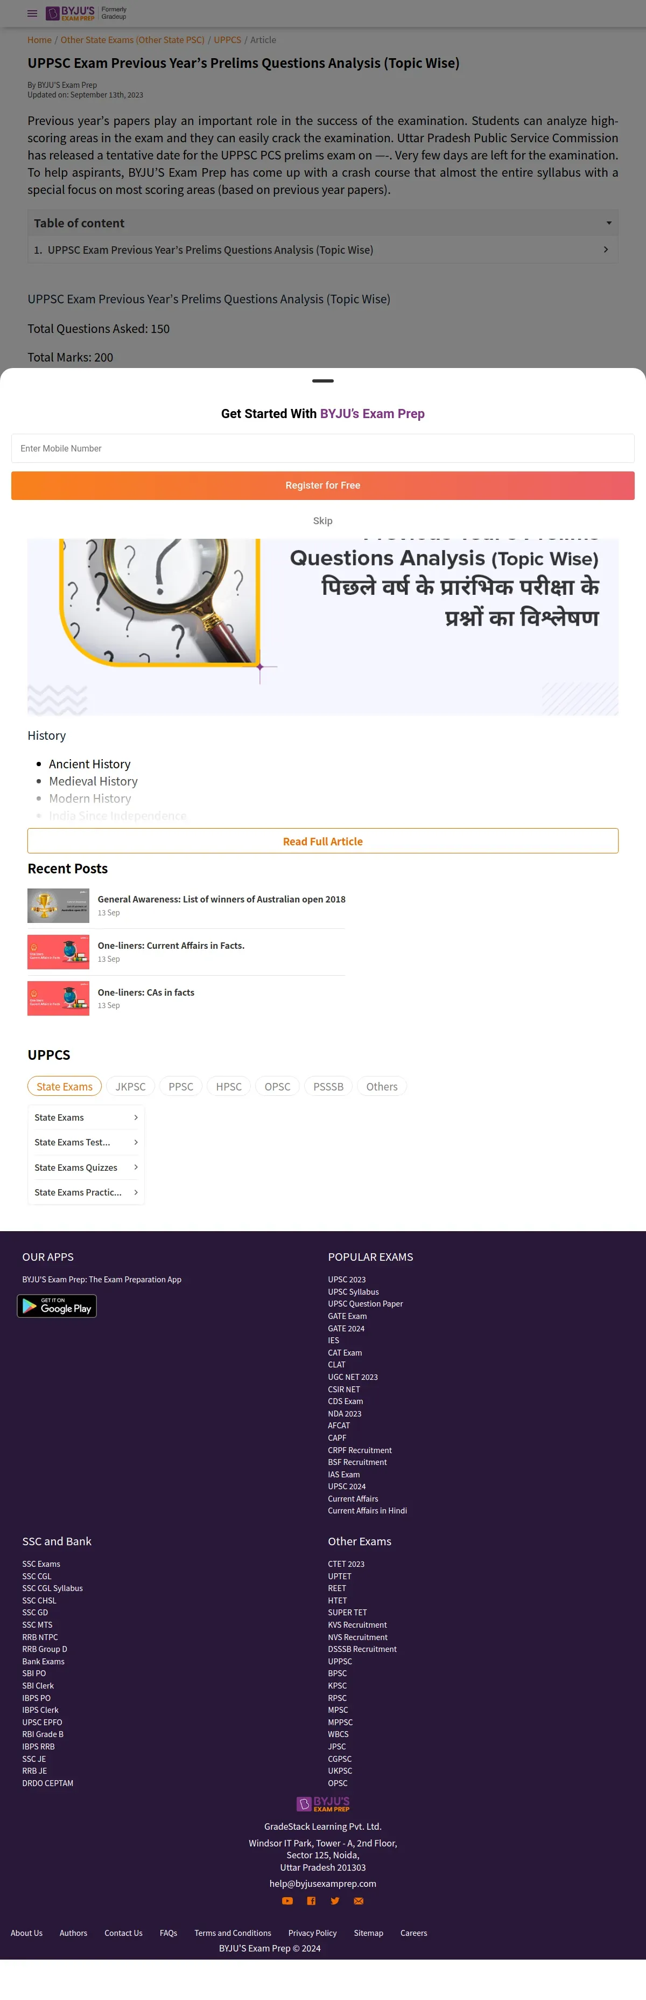
Task: Open Australian open 2018 winners post thumbnail
Action: (58, 905)
